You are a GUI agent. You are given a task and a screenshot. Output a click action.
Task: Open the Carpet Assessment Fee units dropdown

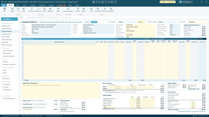point(139,99)
